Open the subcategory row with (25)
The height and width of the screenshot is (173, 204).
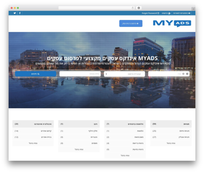tap(171, 131)
